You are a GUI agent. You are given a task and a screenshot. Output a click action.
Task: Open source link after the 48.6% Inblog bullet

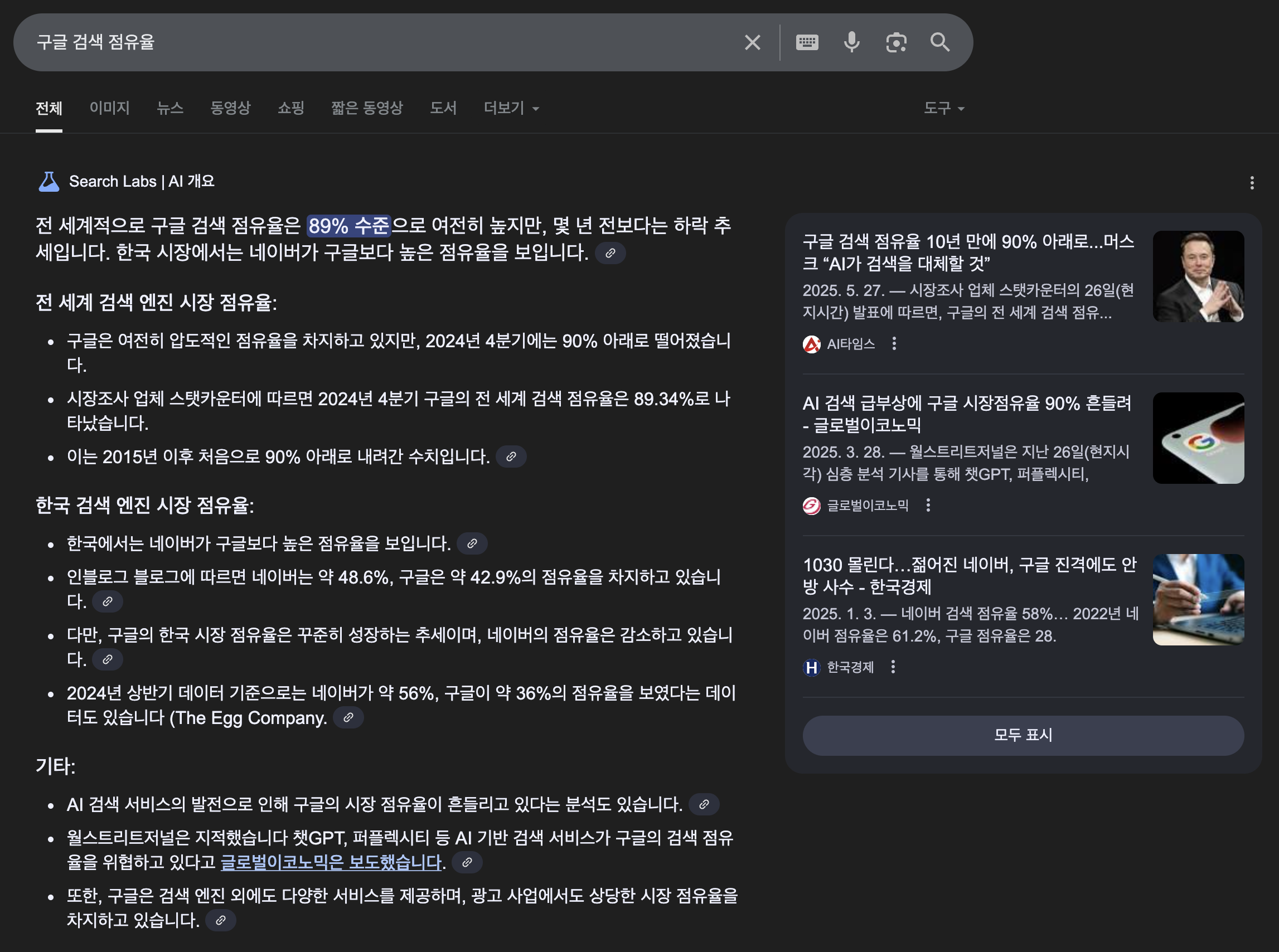[x=107, y=601]
